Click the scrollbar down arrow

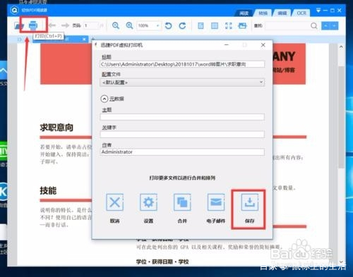coord(341,262)
